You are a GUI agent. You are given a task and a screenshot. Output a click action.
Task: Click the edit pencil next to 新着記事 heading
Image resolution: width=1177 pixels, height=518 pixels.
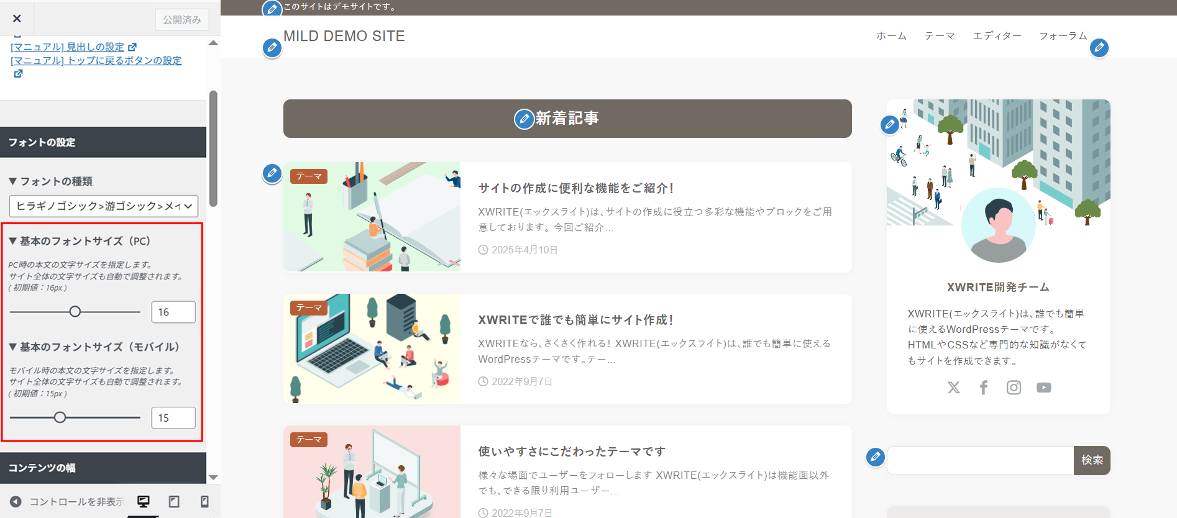point(524,119)
